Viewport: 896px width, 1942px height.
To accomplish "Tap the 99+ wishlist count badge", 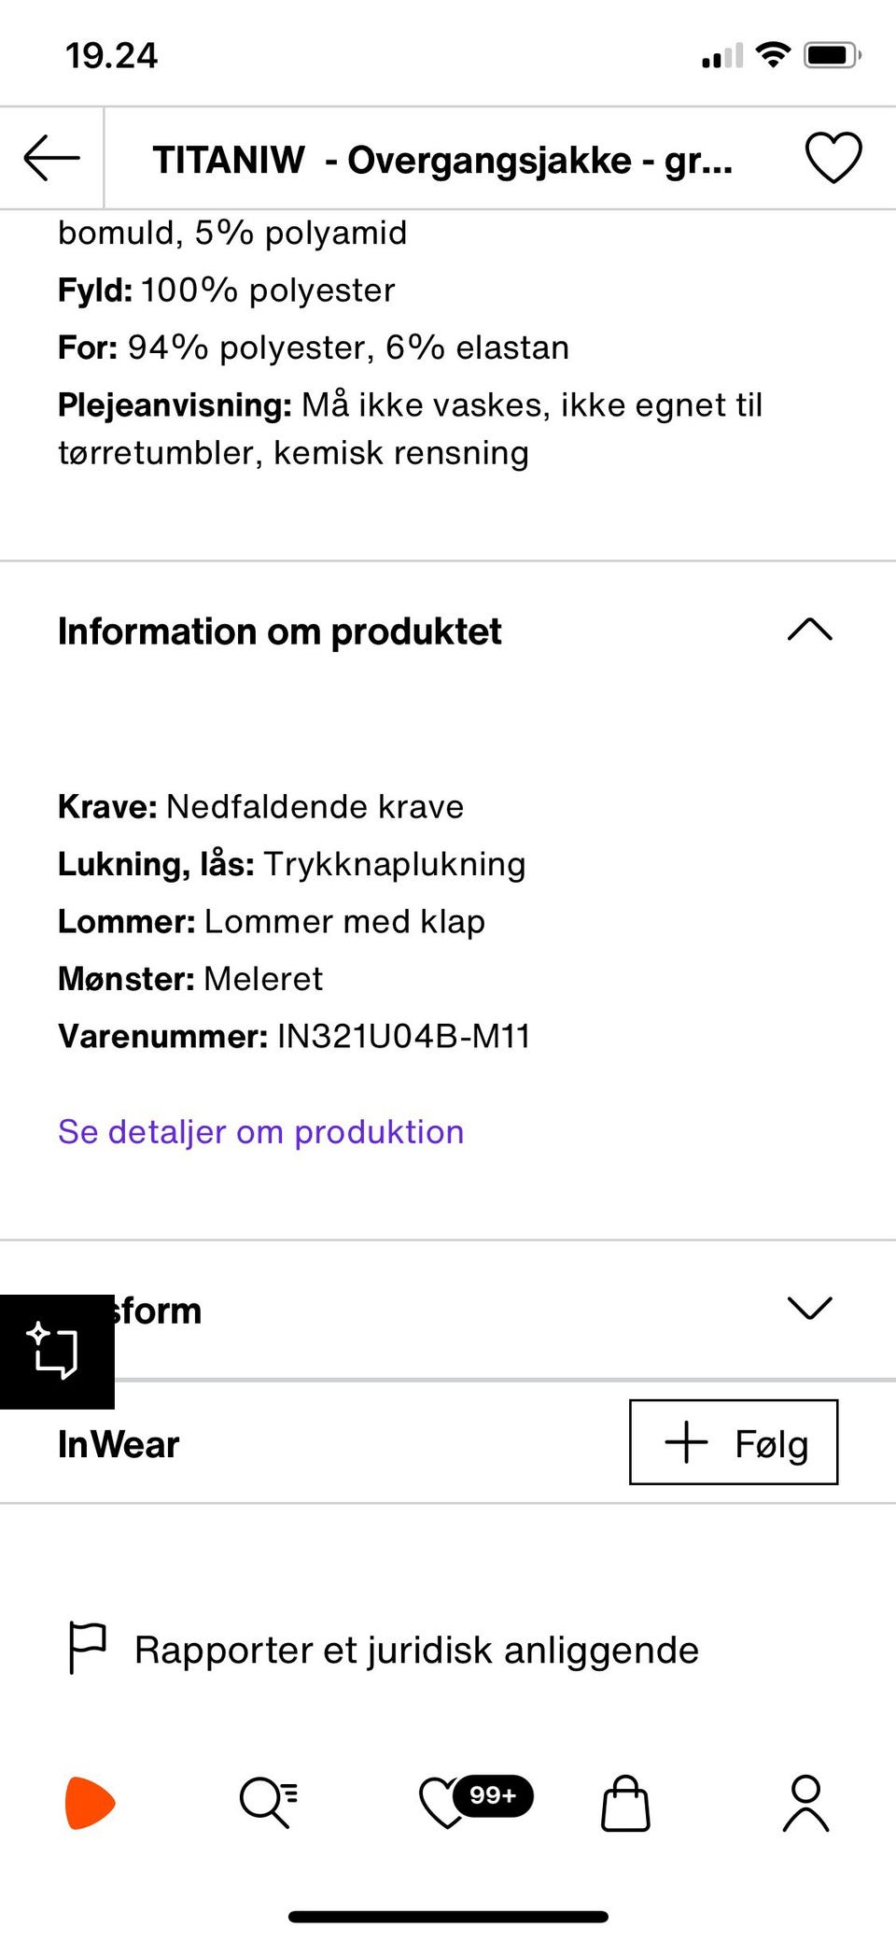I will coord(493,1795).
